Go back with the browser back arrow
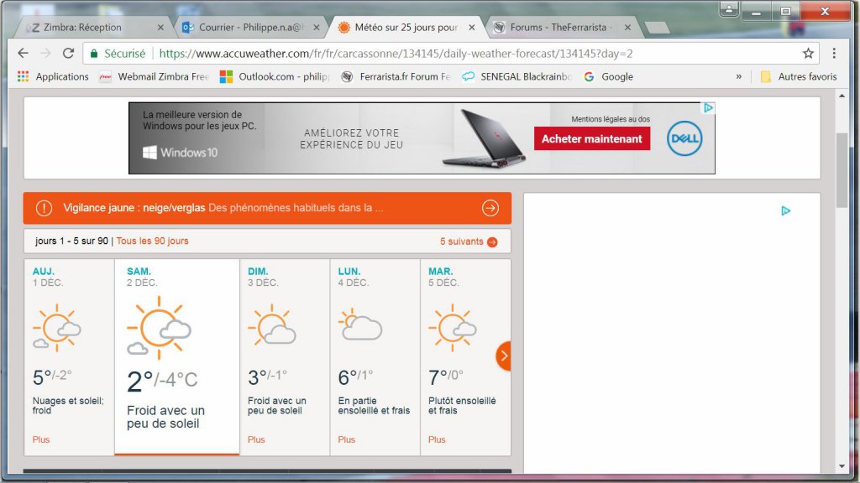 pos(23,53)
